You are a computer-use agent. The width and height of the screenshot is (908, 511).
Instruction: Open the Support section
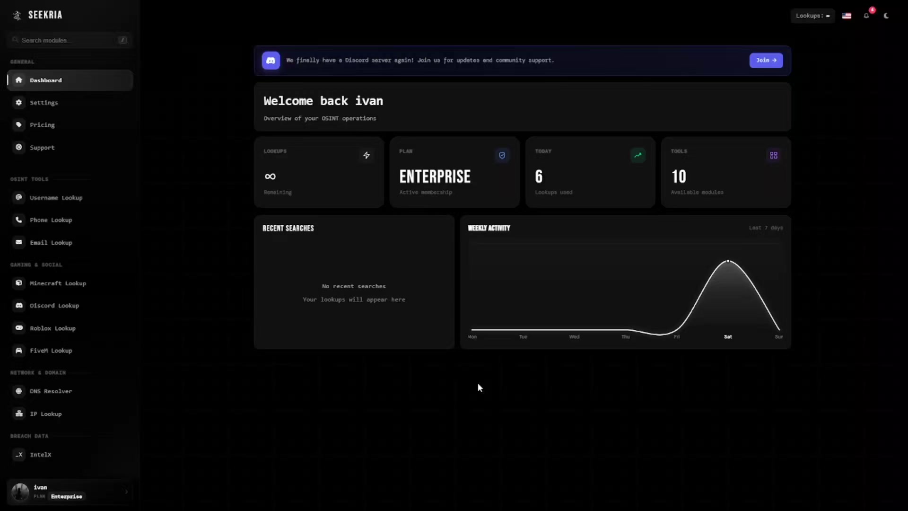[70, 148]
